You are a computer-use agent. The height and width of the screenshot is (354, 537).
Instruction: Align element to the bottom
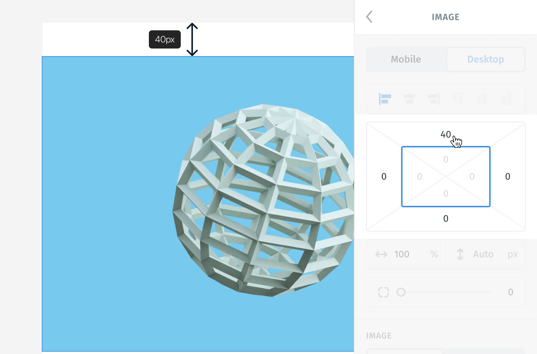click(x=507, y=99)
